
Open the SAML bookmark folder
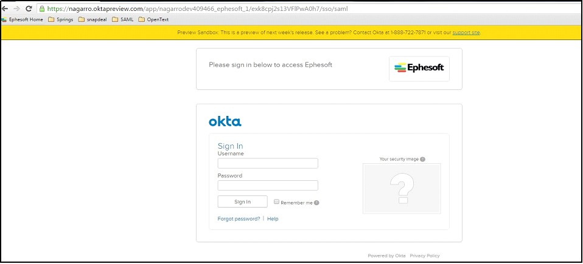point(123,19)
